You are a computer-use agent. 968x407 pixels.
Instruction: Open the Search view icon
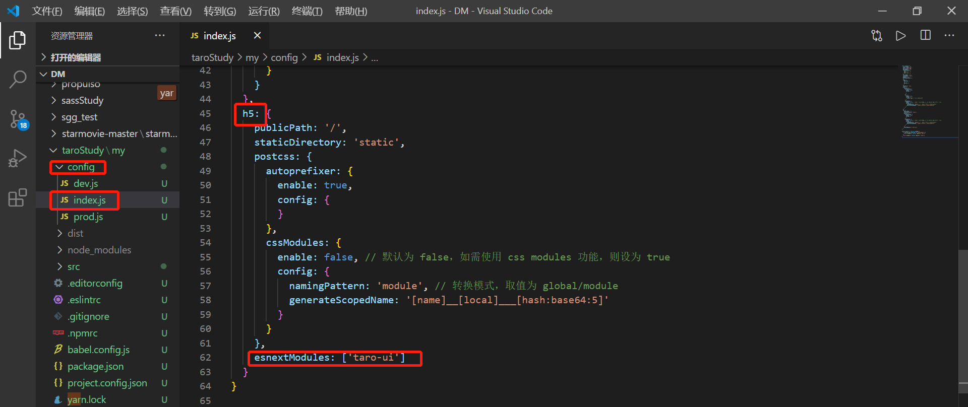click(x=18, y=80)
